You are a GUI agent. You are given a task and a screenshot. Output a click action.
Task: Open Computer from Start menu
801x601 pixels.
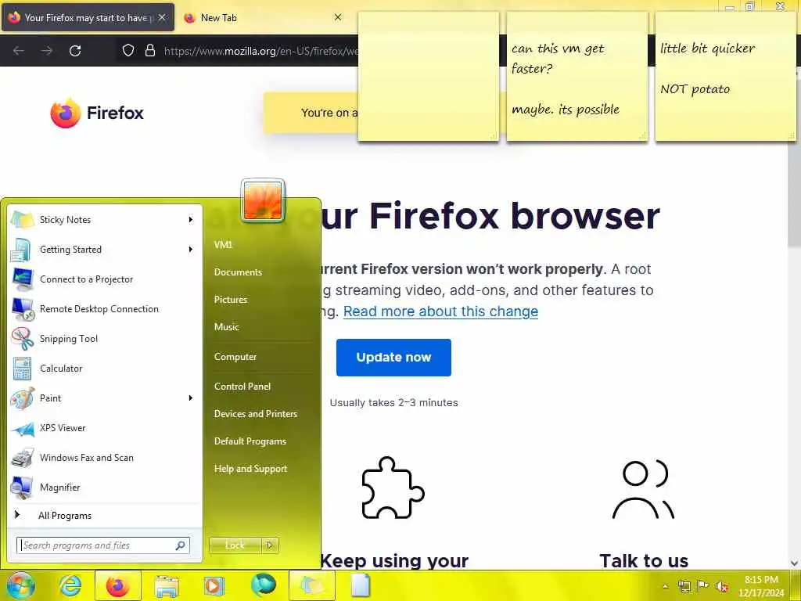[235, 357]
